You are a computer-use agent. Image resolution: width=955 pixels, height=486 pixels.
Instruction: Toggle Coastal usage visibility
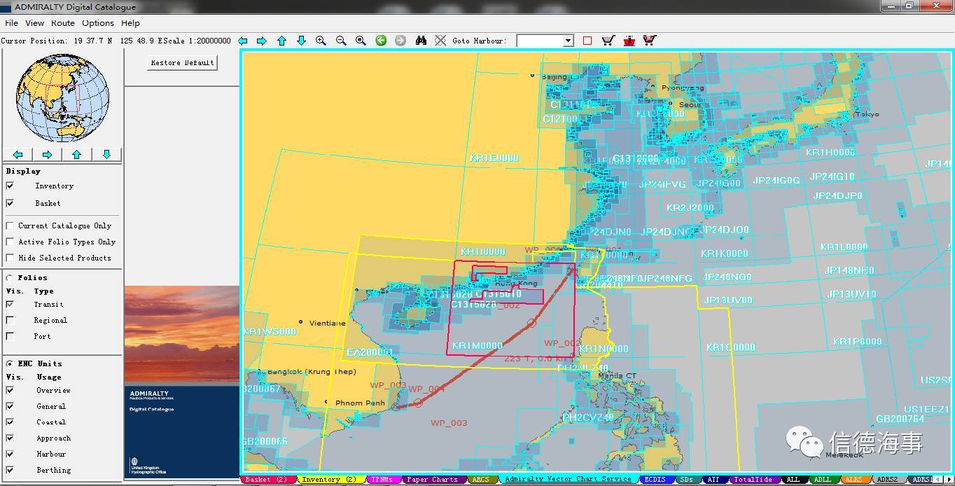(x=10, y=422)
